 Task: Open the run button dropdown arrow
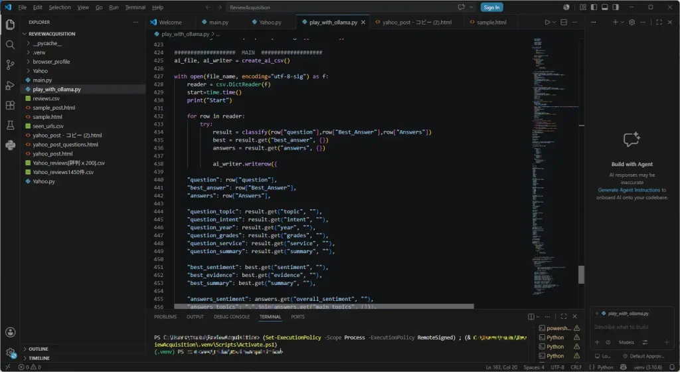(x=554, y=22)
